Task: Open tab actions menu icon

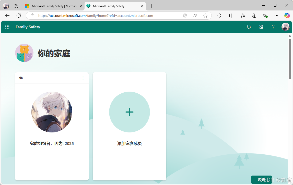Action: click(x=16, y=6)
